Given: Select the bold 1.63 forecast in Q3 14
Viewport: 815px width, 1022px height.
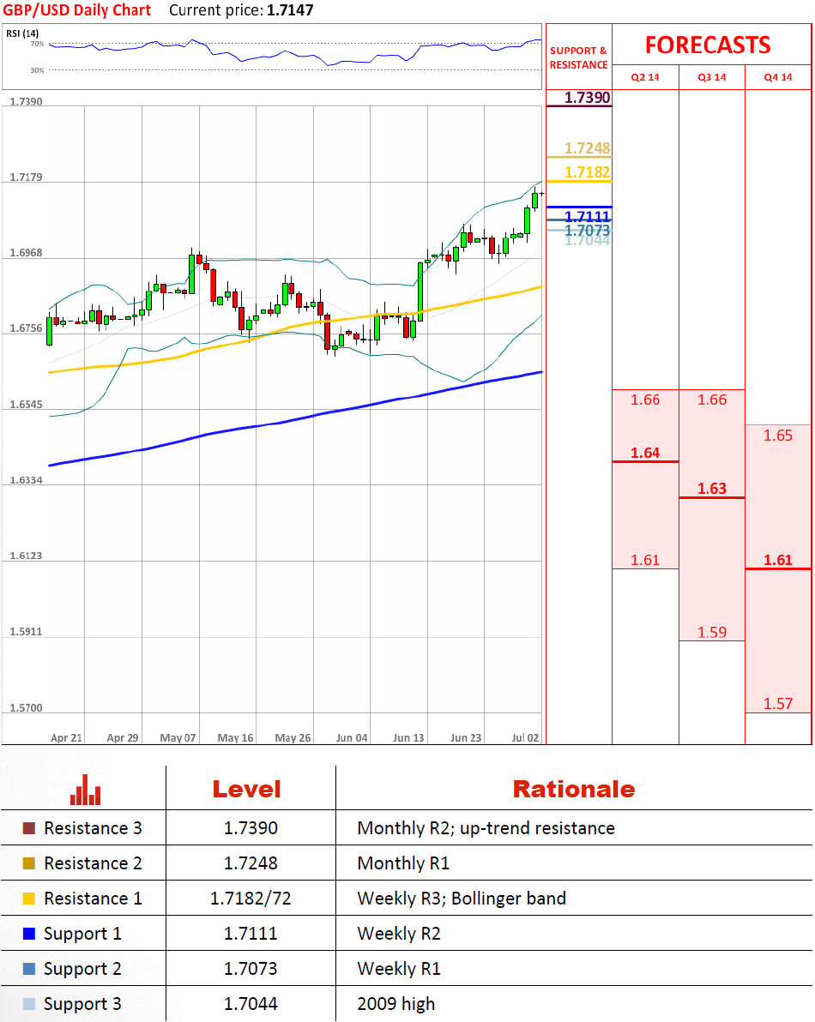Looking at the screenshot, I should point(712,489).
